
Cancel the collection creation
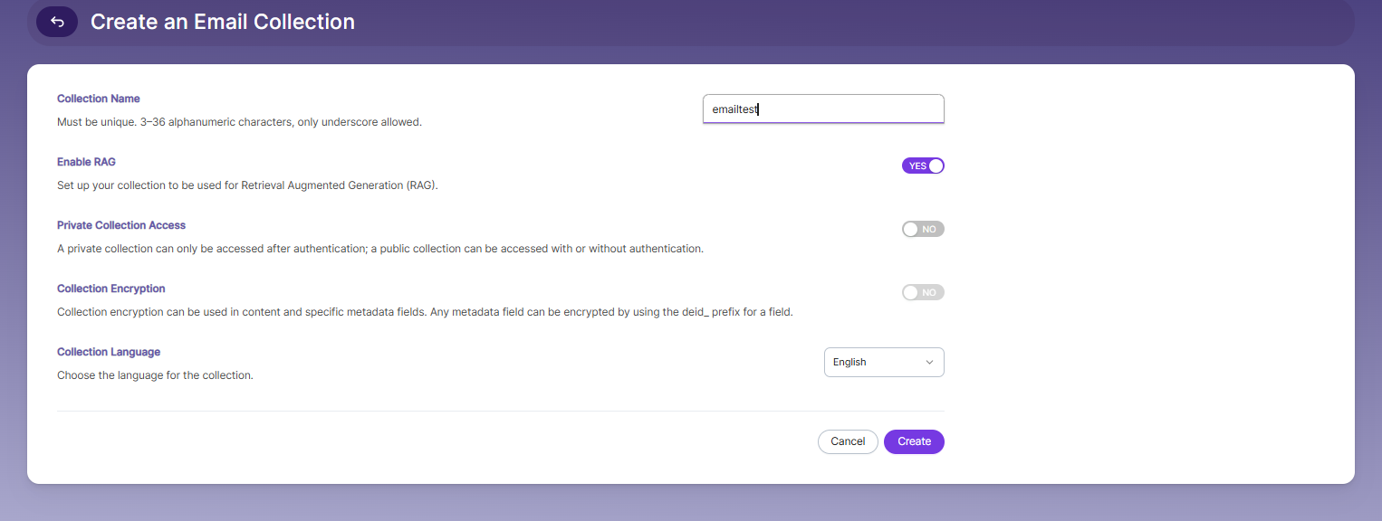pos(848,441)
